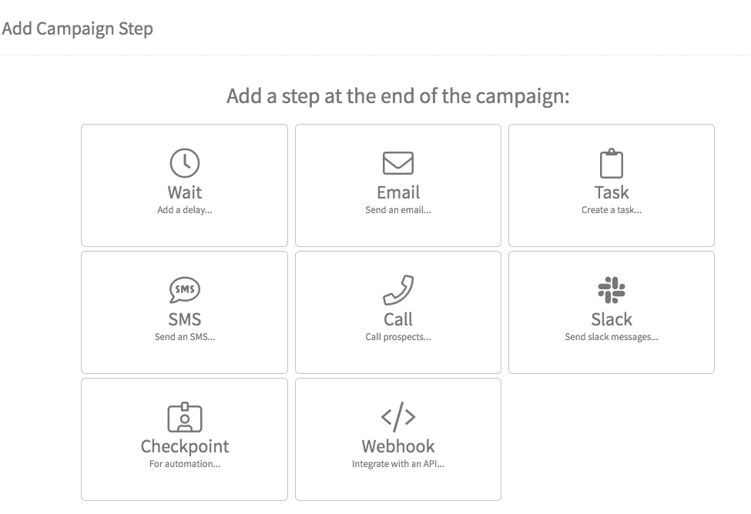Click the "Checkpoint" step title
The width and height of the screenshot is (751, 514).
[x=184, y=446]
